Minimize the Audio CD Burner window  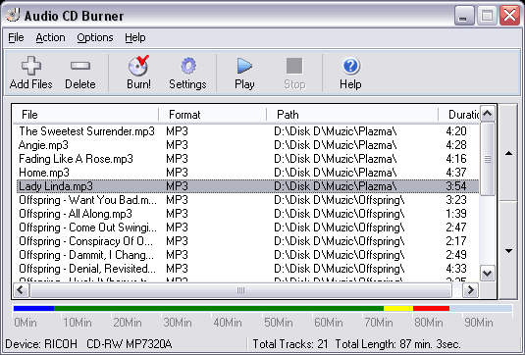coord(464,16)
